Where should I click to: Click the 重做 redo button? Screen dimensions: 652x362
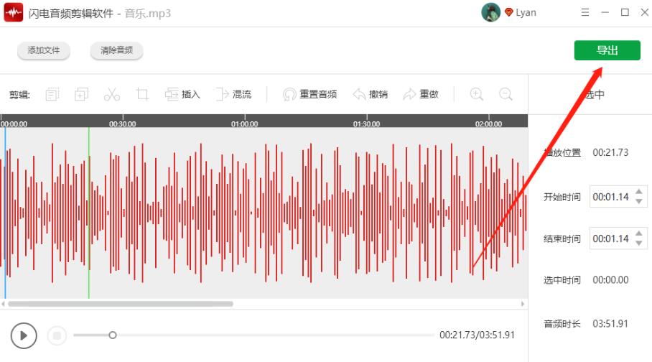pyautogui.click(x=421, y=95)
